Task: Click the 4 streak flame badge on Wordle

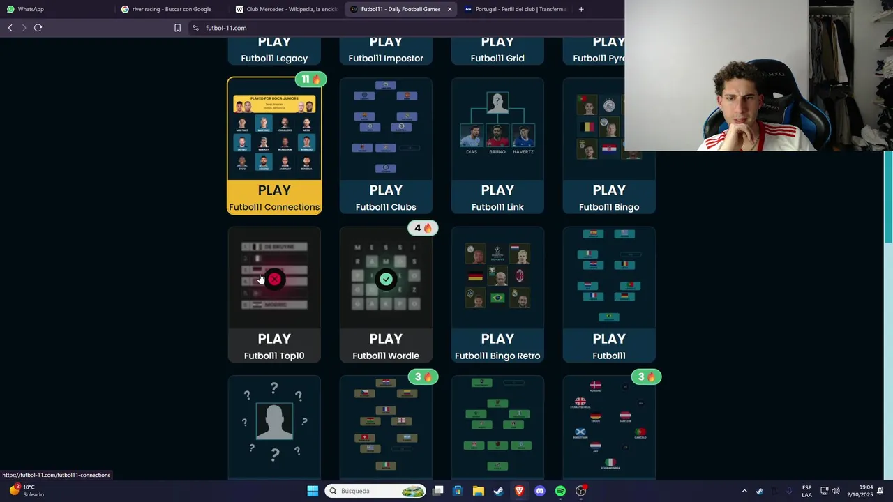Action: [x=423, y=228]
